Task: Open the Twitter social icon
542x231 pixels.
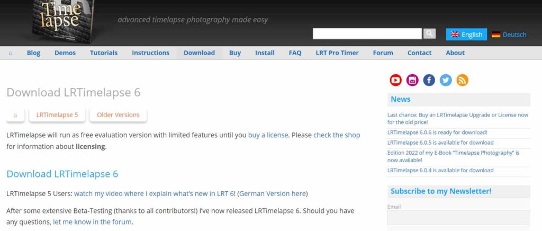Action: coord(446,80)
